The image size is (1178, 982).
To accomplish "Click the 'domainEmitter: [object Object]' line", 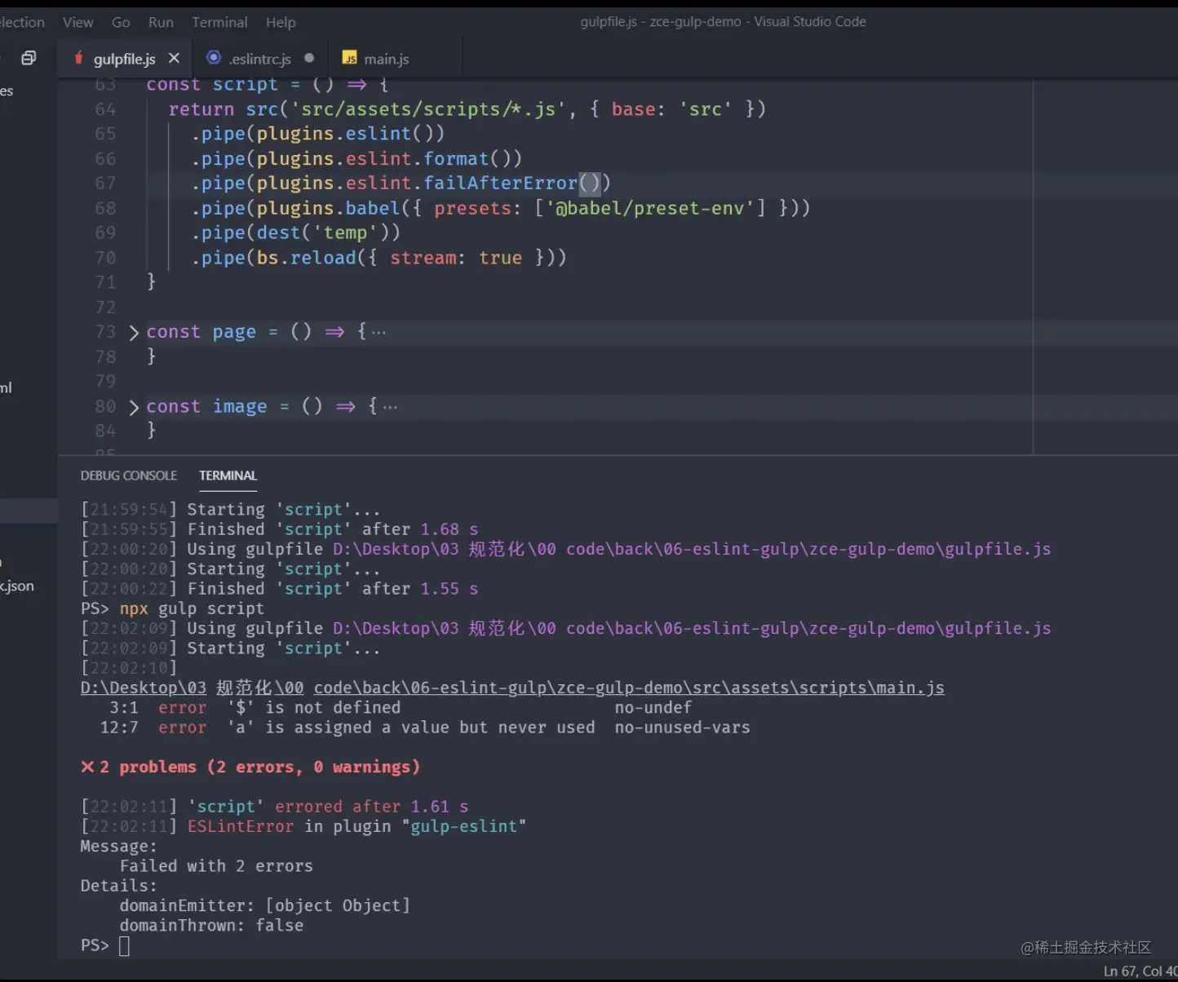I will pyautogui.click(x=265, y=905).
